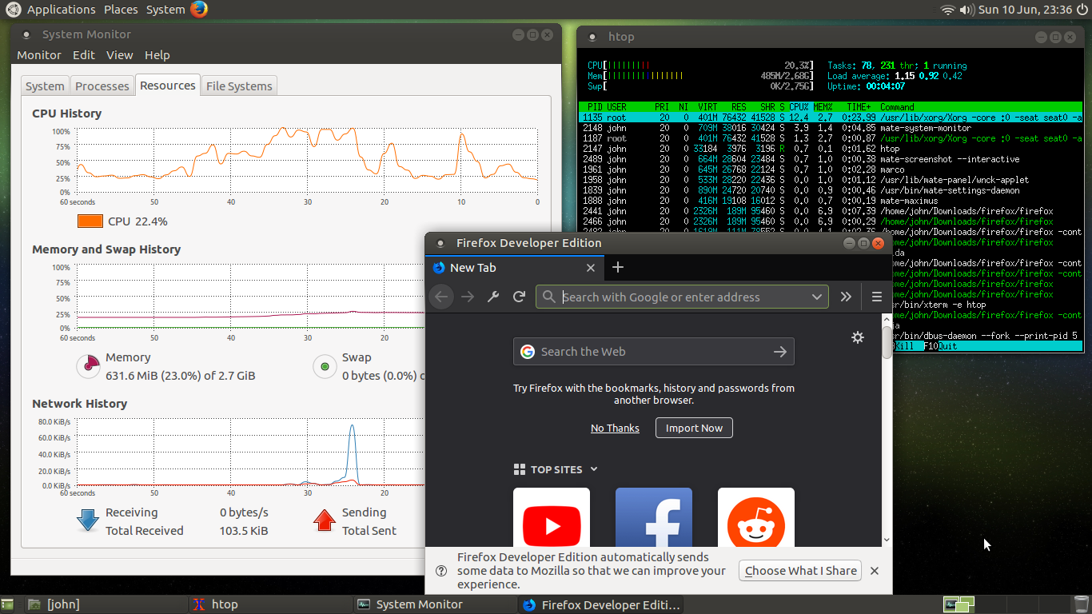Screen dimensions: 1092x614
Task: Open the network status icon in system tray
Action: (947, 10)
